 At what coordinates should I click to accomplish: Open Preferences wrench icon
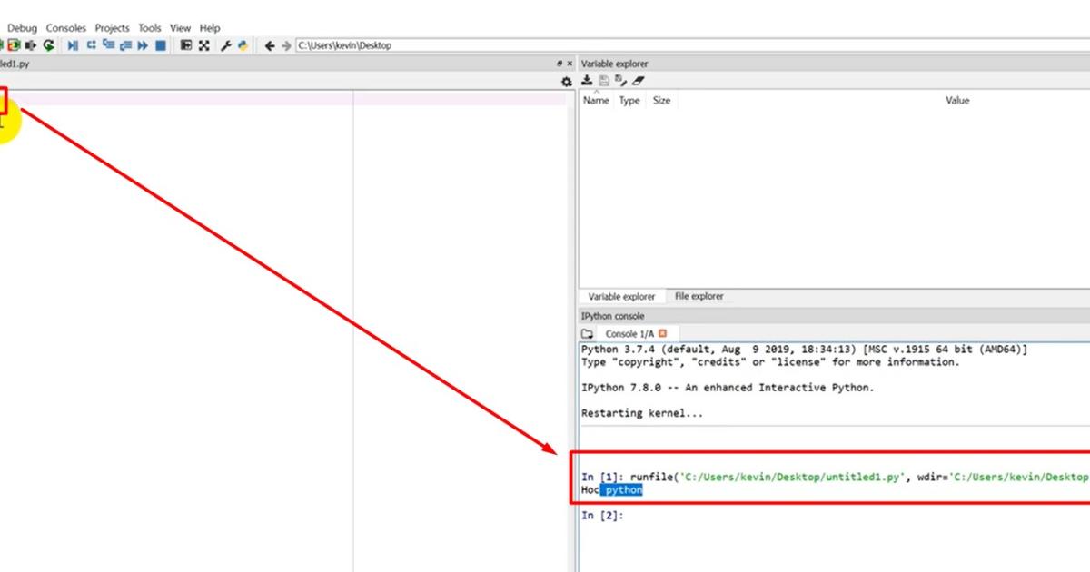(x=226, y=45)
